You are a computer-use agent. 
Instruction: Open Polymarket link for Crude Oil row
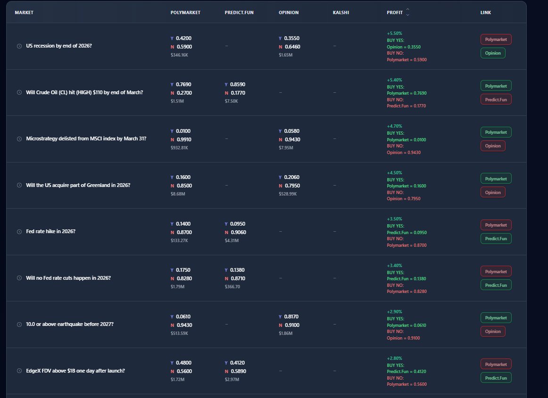point(496,86)
